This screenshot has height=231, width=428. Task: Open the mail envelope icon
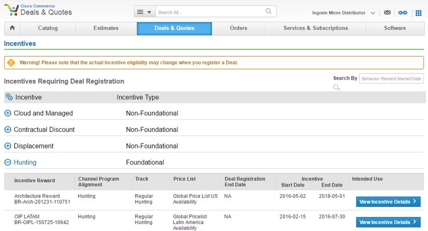[387, 13]
